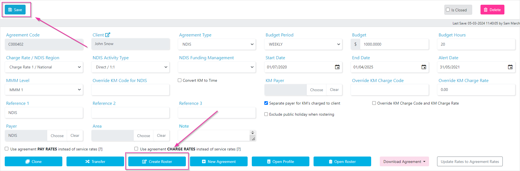
Task: Clear the Payer field
Action: click(x=75, y=135)
